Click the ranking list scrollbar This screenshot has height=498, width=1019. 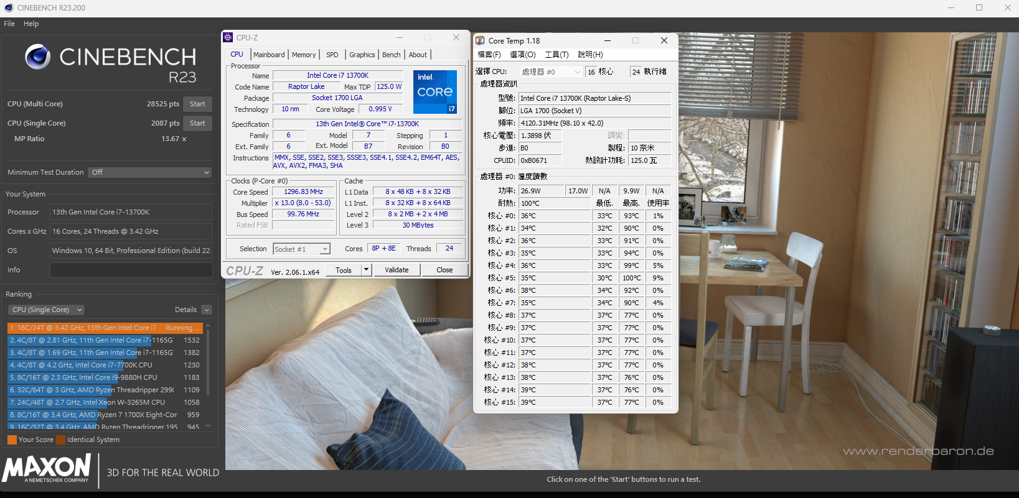coord(208,362)
